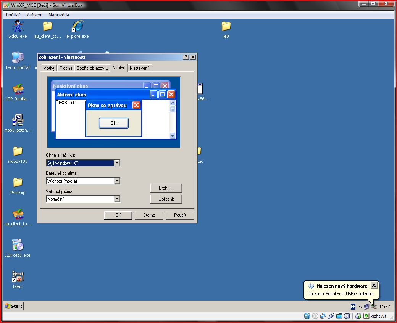Click the VirtualBox USB devices status icon
Image resolution: width=397 pixels, height=323 pixels.
[x=331, y=316]
